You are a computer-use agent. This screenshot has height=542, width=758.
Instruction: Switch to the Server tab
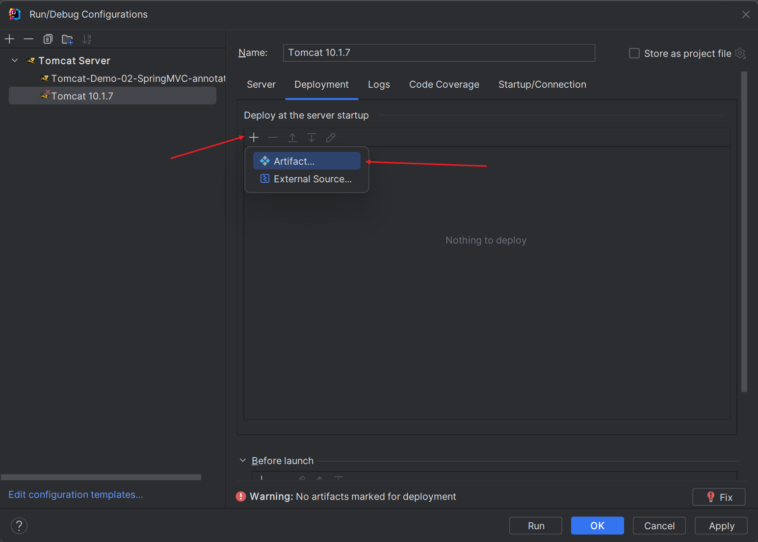[x=261, y=84]
